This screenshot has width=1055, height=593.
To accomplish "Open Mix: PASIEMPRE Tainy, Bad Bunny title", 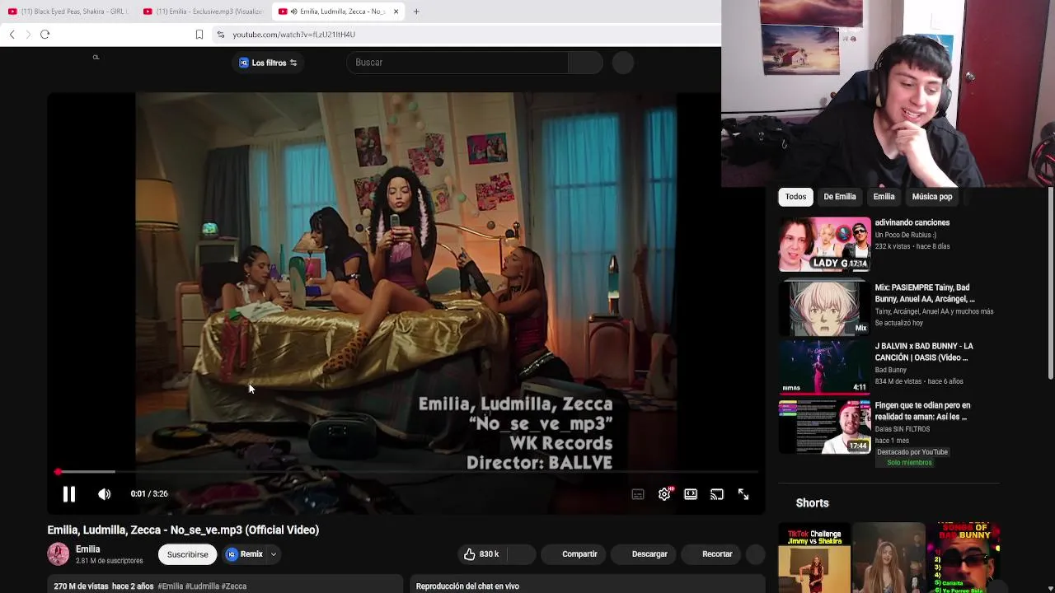I will [x=925, y=293].
